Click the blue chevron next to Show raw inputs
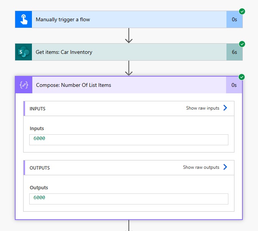258x231 pixels. tap(225, 108)
